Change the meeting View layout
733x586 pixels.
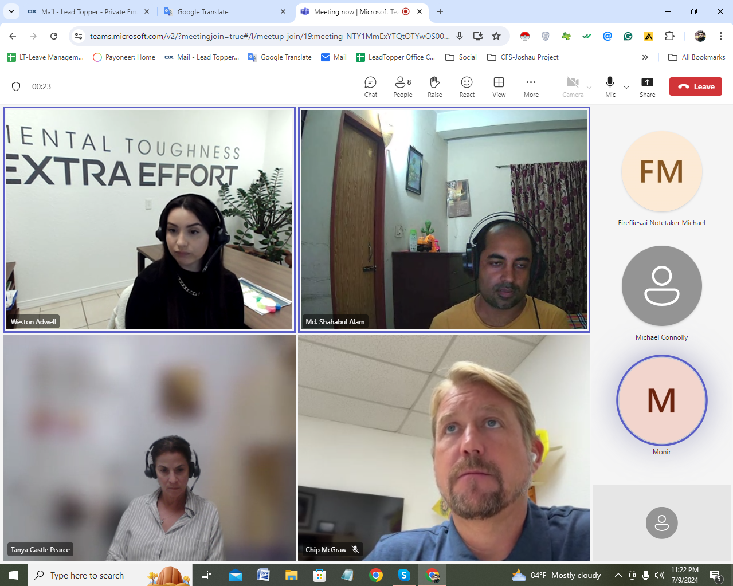(499, 86)
